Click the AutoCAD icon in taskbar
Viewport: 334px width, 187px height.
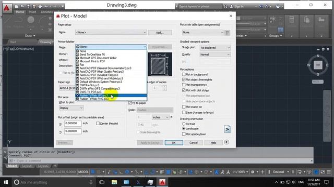[162, 182]
